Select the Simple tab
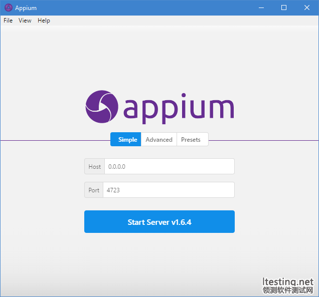The image size is (319, 297). 126,139
